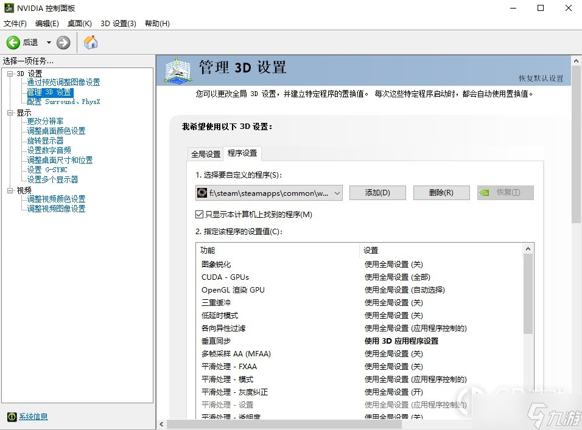Screen dimensions: 582x430
Task: Collapse the 视频 tree node
Action: [x=10, y=190]
